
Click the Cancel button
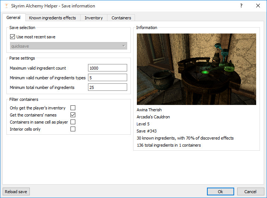tap(251, 192)
